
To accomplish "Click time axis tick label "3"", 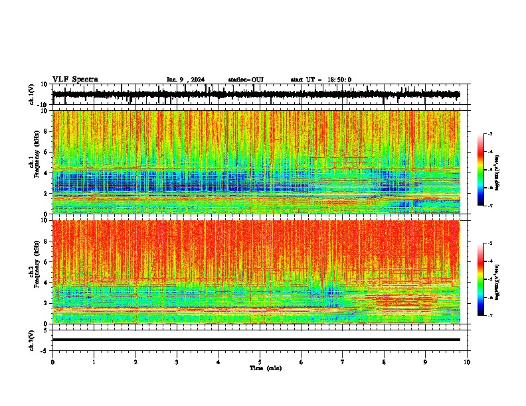I will point(177,362).
